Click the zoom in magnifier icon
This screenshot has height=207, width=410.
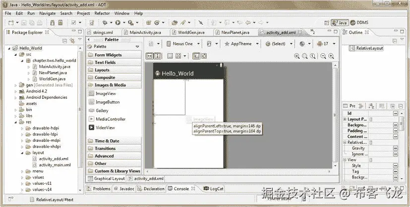point(331,56)
